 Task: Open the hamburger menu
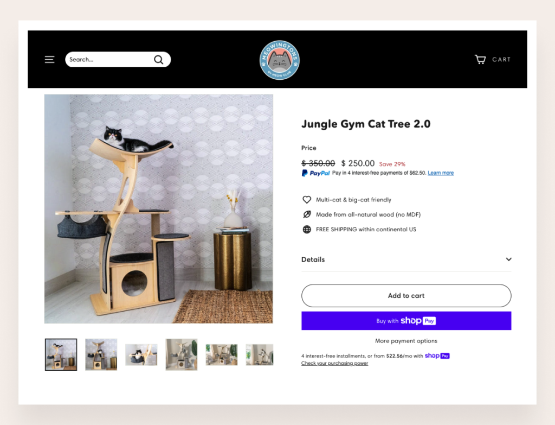49,60
